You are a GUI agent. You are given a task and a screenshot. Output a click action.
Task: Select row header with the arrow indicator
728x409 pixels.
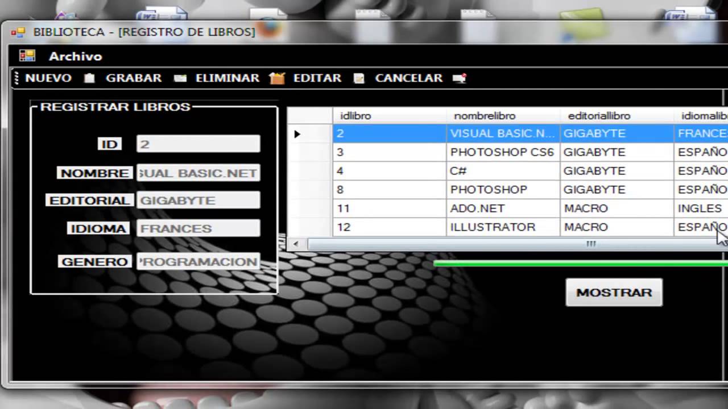pos(310,134)
